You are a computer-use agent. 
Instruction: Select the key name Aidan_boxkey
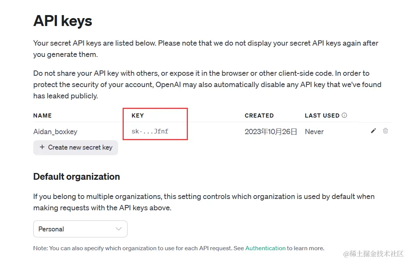click(55, 131)
